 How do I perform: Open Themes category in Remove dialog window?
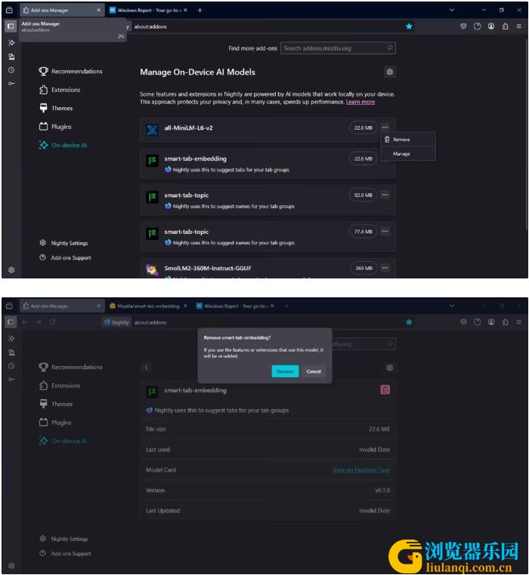coord(56,404)
